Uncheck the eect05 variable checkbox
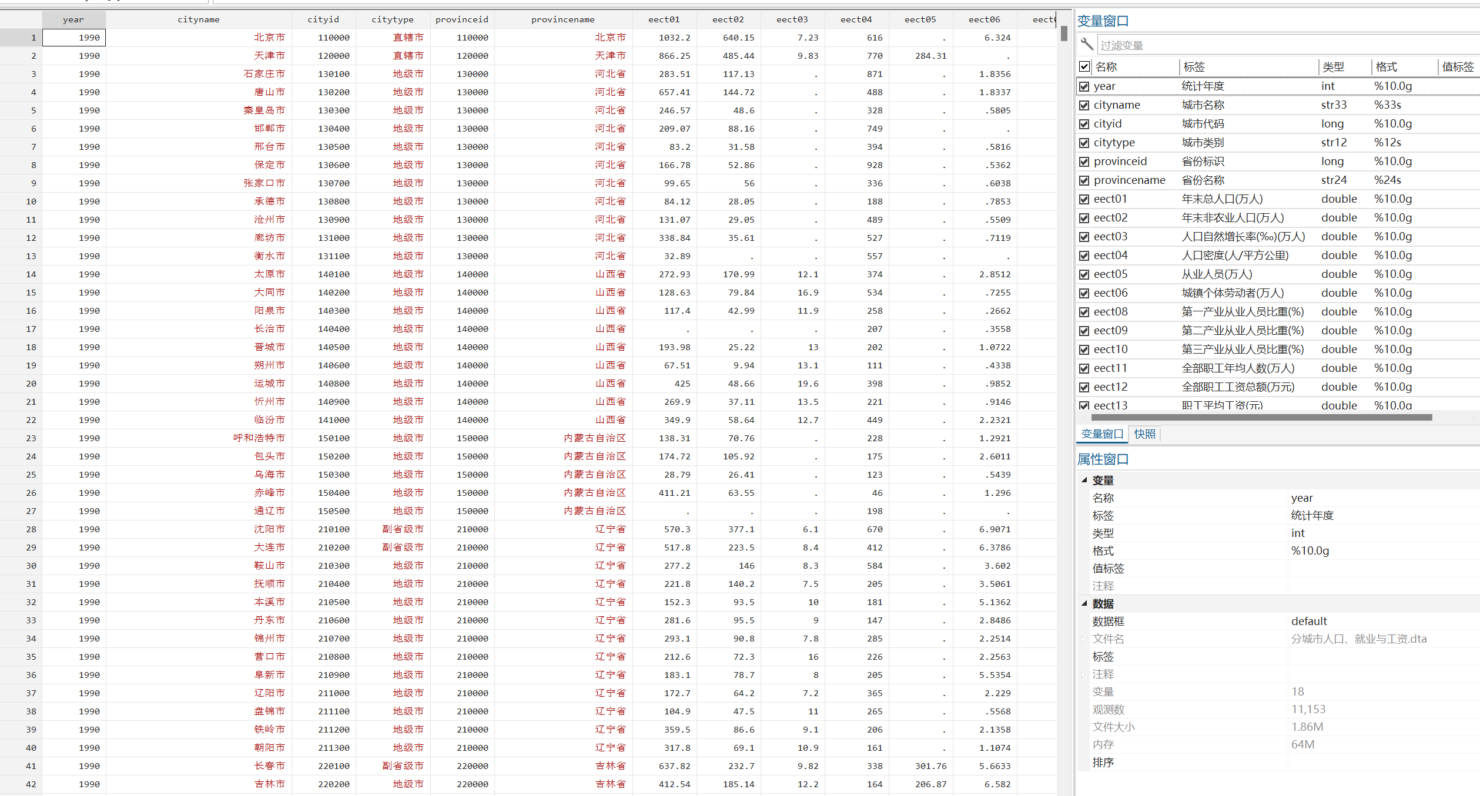Viewport: 1480px width, 796px height. 1084,274
